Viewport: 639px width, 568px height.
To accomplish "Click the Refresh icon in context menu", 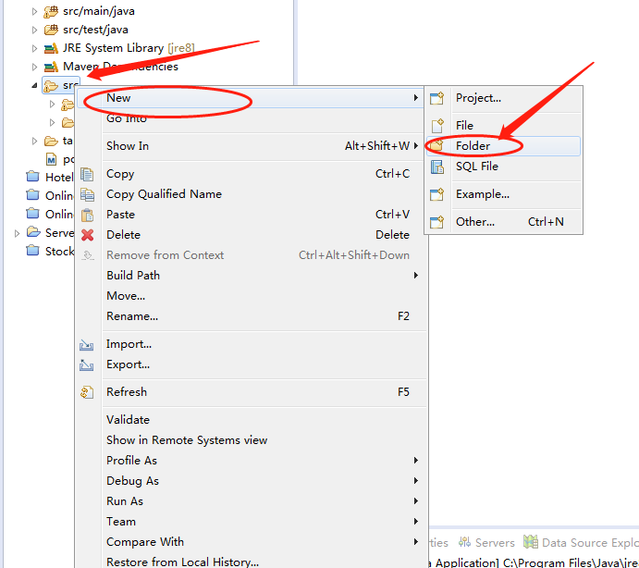I will pyautogui.click(x=88, y=392).
